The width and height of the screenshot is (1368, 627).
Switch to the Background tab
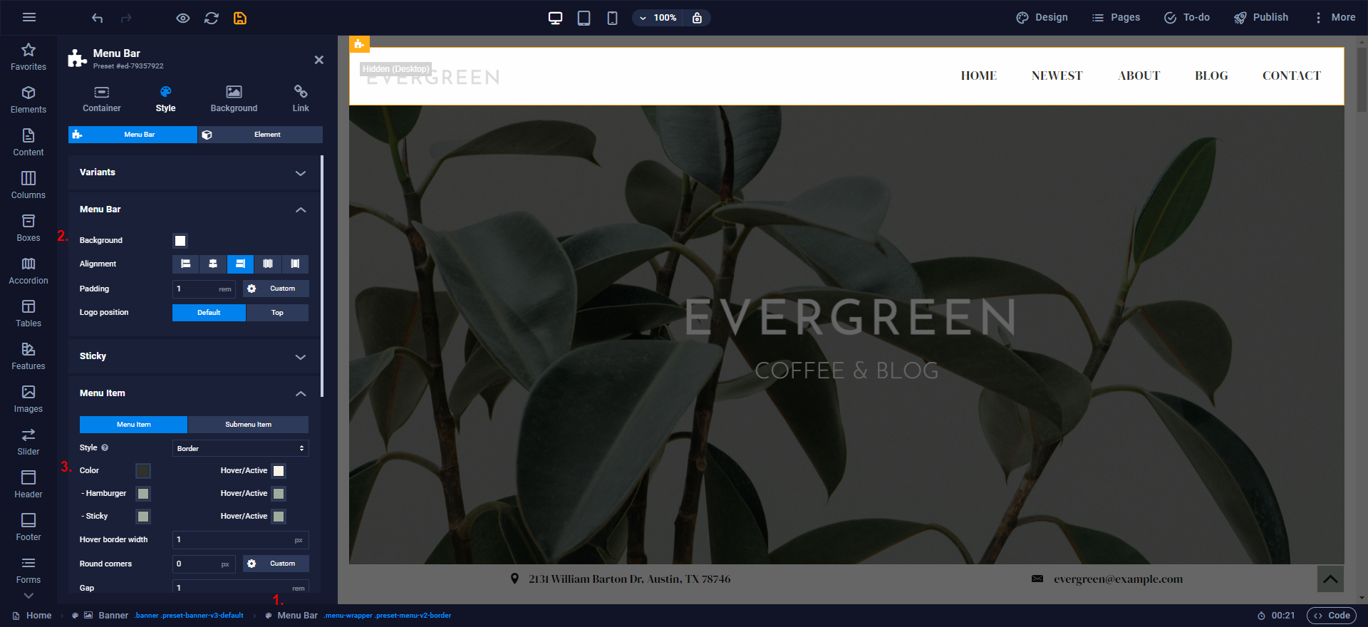(x=234, y=99)
